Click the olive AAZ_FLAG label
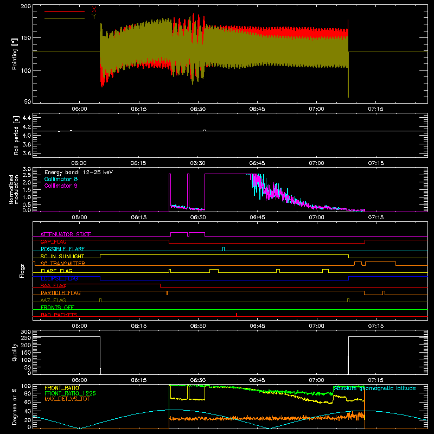 pyautogui.click(x=53, y=300)
